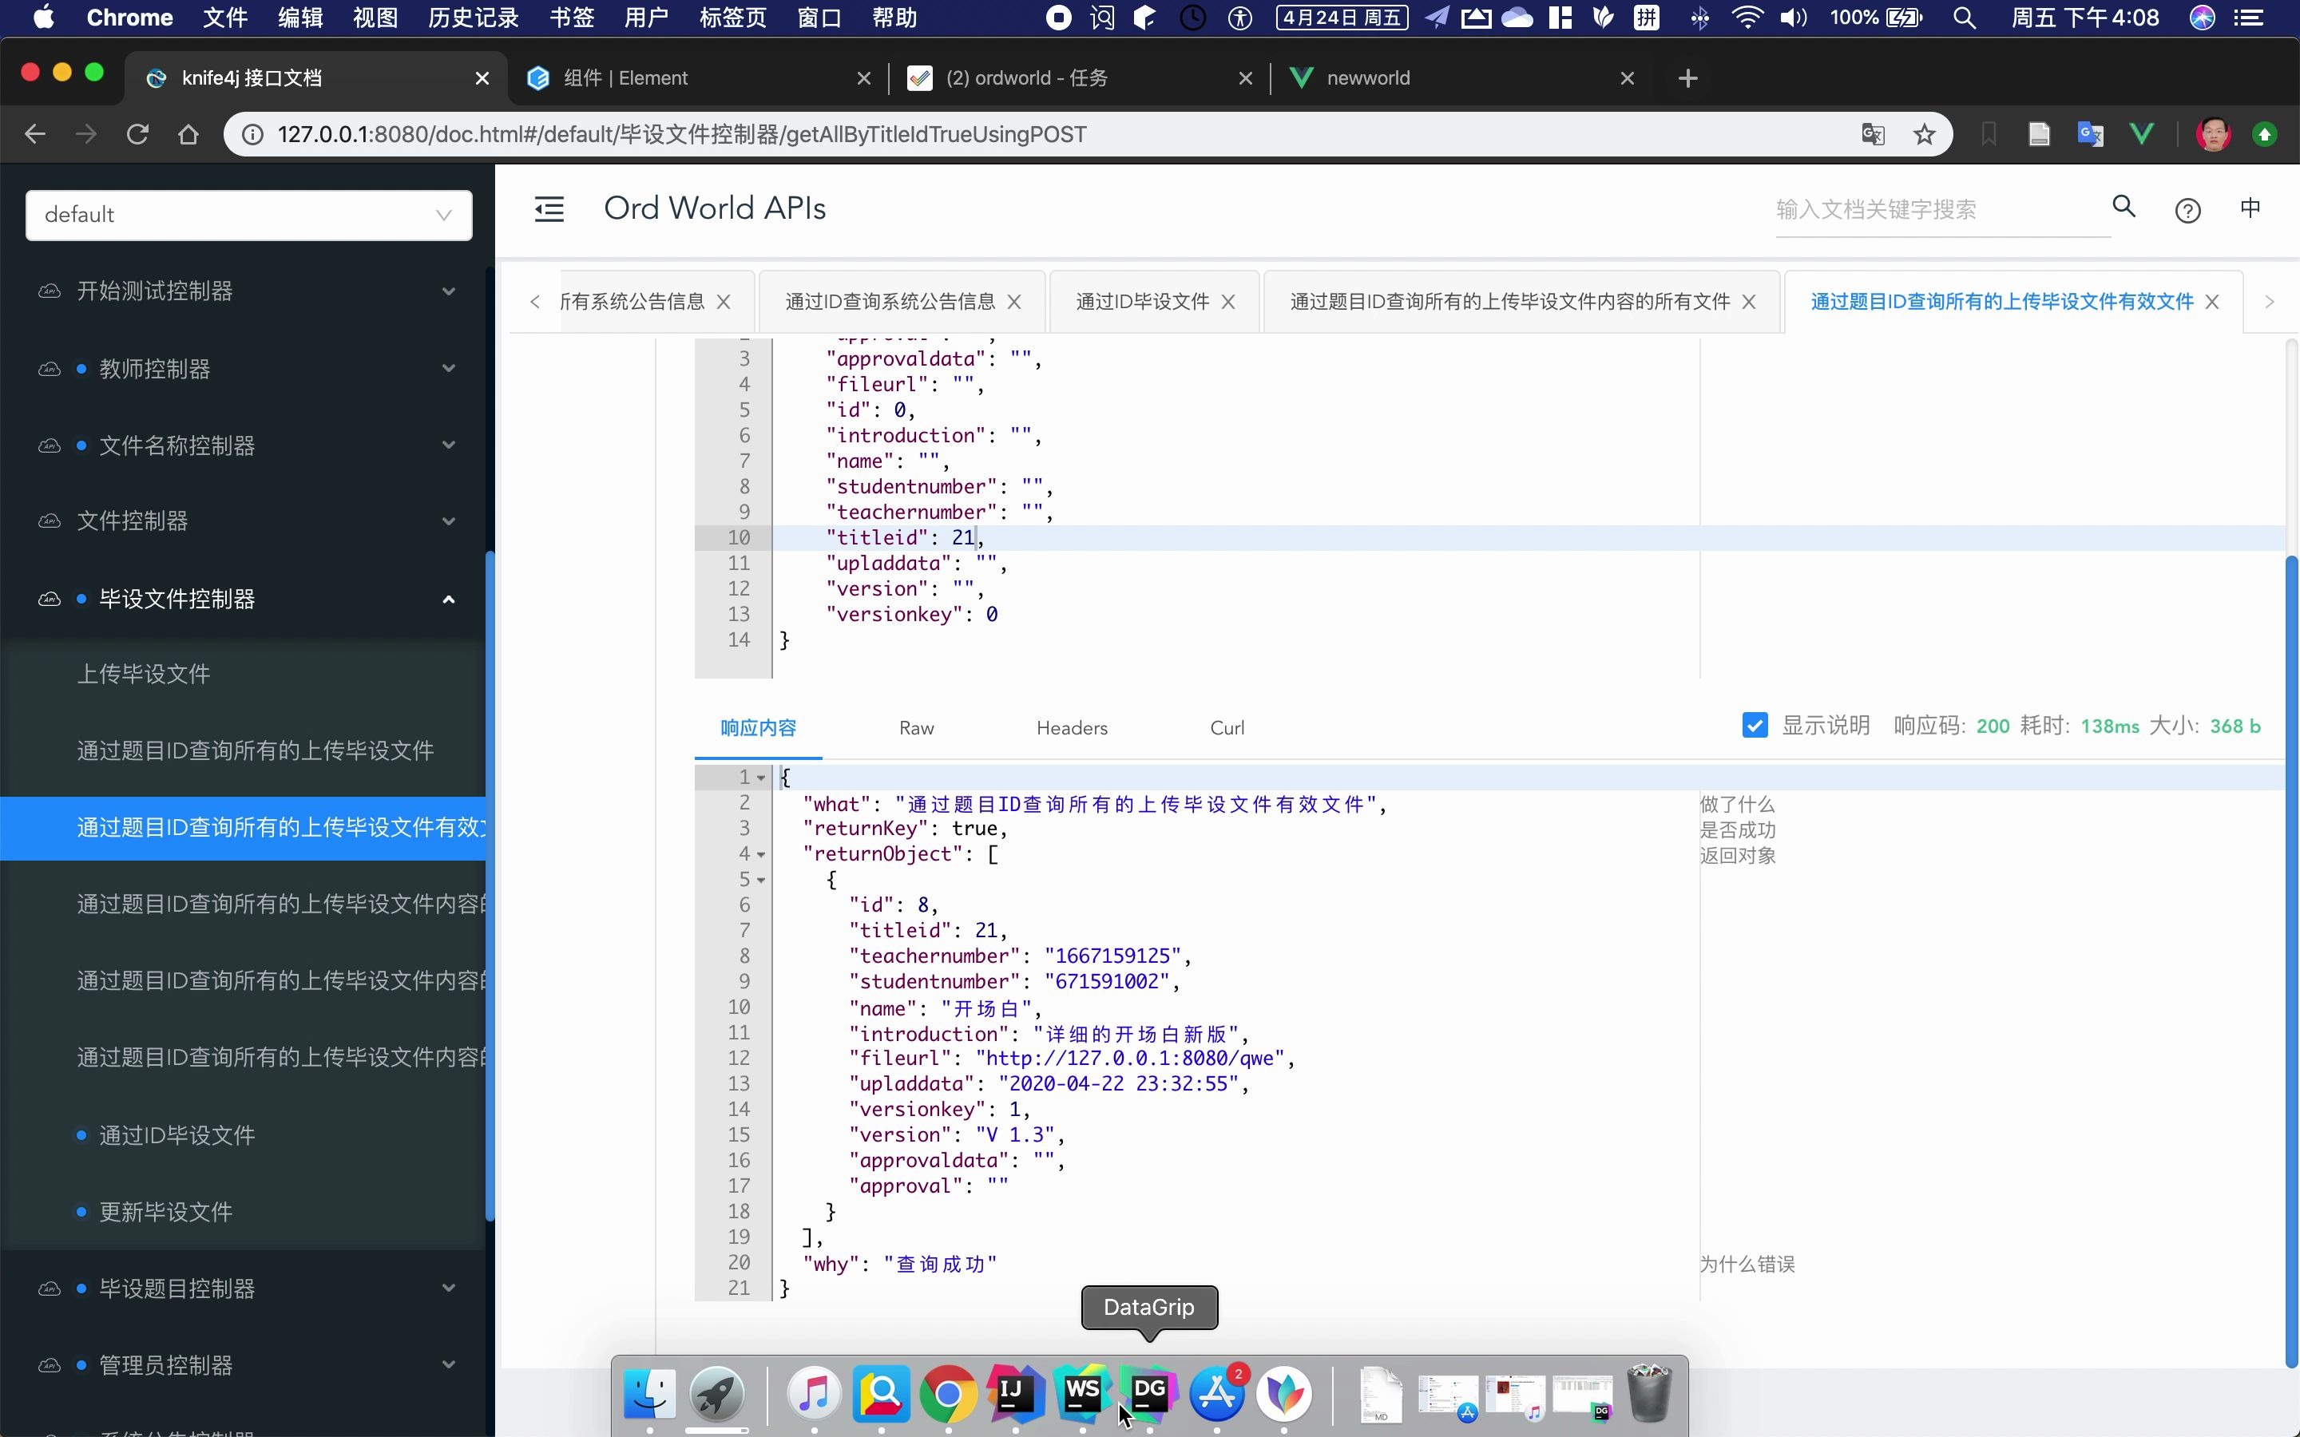Switch language with the 中 icon

[2250, 208]
